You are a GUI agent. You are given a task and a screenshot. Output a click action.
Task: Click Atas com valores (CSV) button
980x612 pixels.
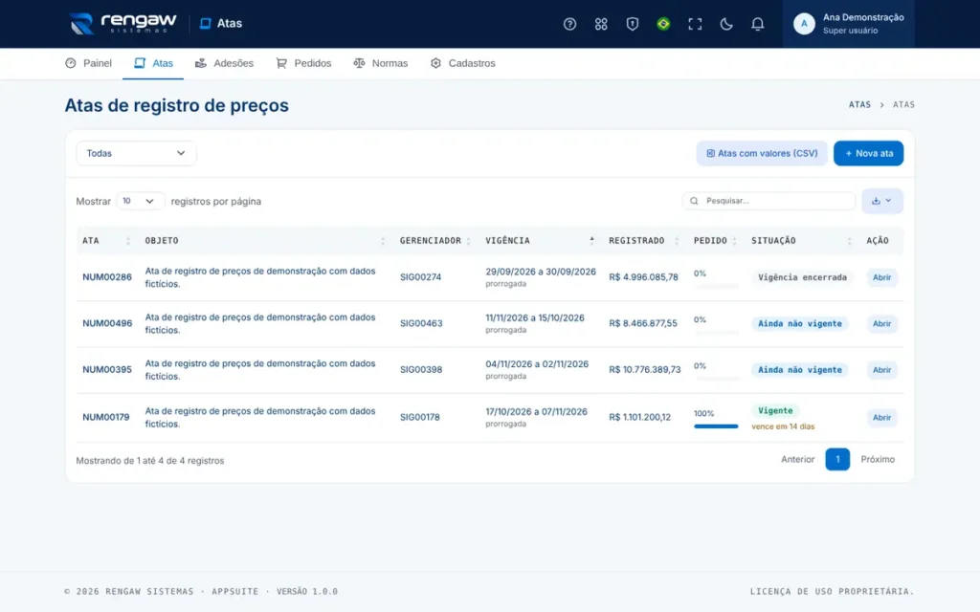tap(762, 153)
